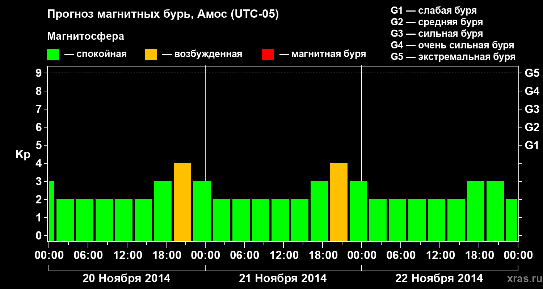Screen dimensions: 543x289
Task: Click the '06:00' time label above 21 Ноября
Action: click(x=245, y=255)
